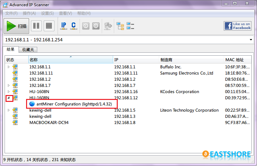Open the Like us on Facebook link
This screenshot has height=166, width=257.
pos(237,26)
